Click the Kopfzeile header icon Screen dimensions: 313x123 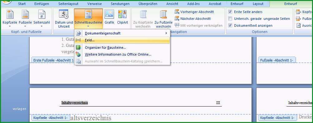tap(10, 14)
